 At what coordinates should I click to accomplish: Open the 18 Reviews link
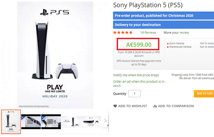(x=148, y=32)
